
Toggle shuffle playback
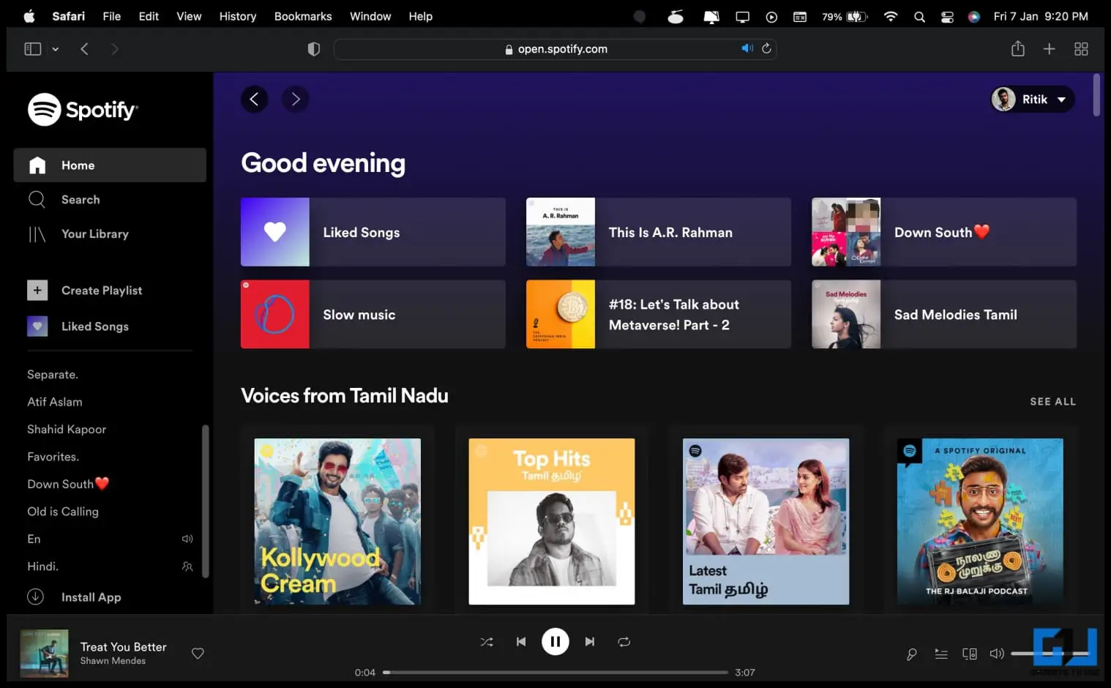click(x=487, y=642)
